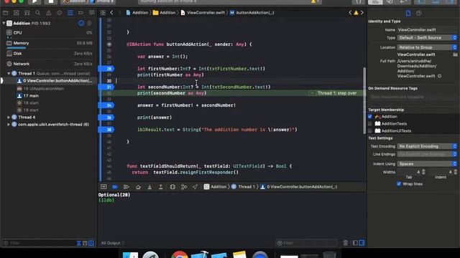Select Thread 1 in debug bar path
The width and height of the screenshot is (460, 258).
243,186
